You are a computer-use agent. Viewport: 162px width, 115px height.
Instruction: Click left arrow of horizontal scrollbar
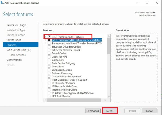pos(45,100)
